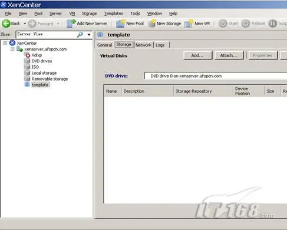
Task: Click the Add New Server icon
Action: (71, 24)
